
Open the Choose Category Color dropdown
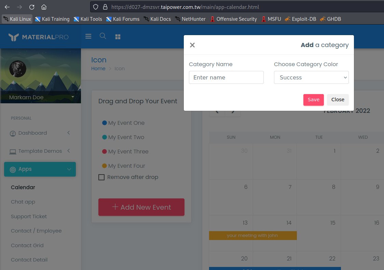click(311, 77)
